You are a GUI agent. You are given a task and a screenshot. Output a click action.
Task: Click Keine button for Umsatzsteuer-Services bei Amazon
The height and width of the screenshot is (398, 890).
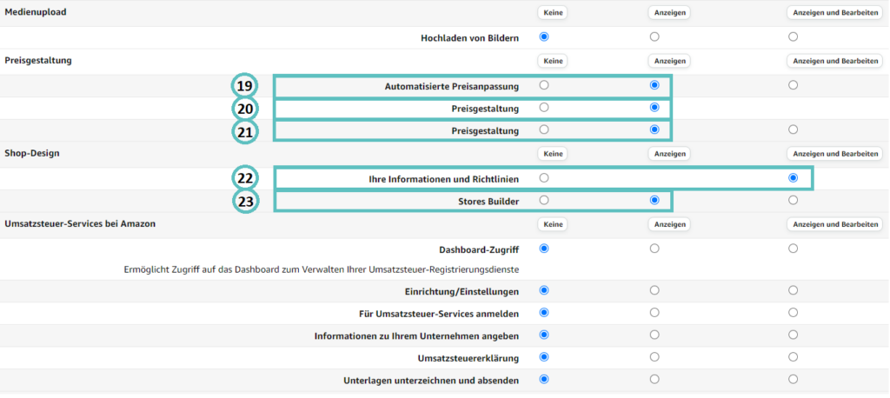tap(552, 224)
